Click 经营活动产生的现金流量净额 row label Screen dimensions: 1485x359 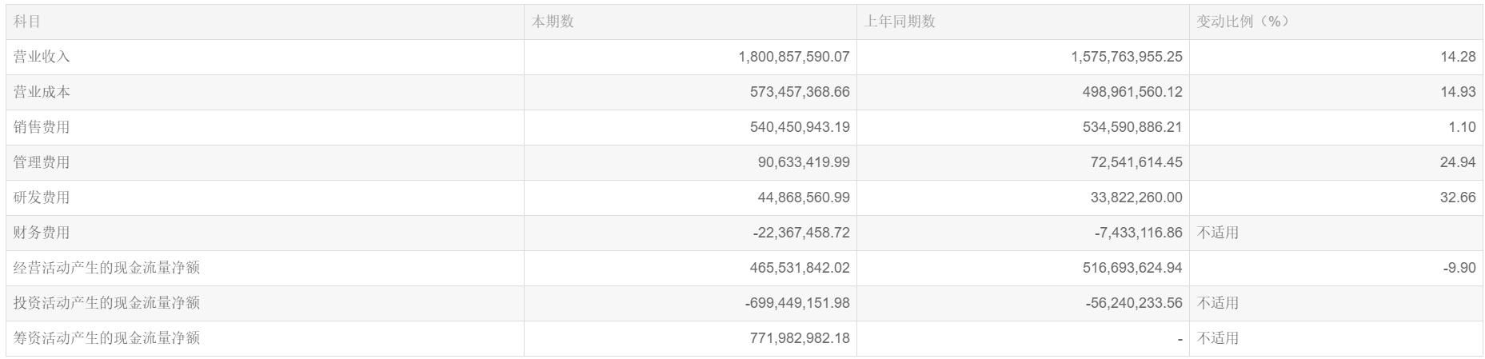point(107,268)
